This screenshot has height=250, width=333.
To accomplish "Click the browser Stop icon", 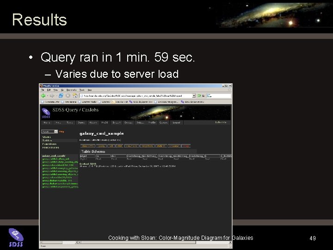I will (68, 96).
